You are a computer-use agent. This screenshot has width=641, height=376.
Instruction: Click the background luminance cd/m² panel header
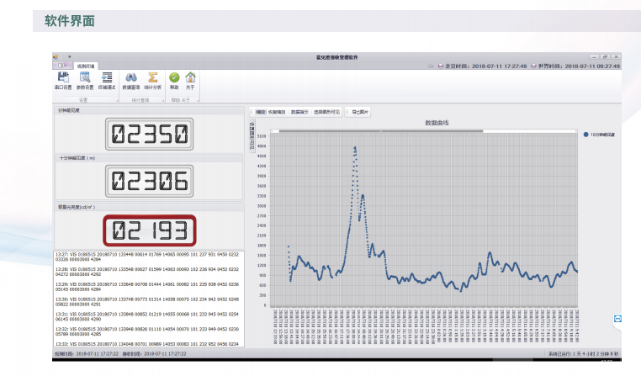pos(149,207)
